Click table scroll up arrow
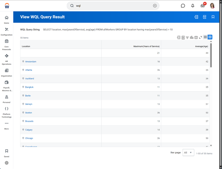The width and height of the screenshot is (222, 169). coord(211,41)
